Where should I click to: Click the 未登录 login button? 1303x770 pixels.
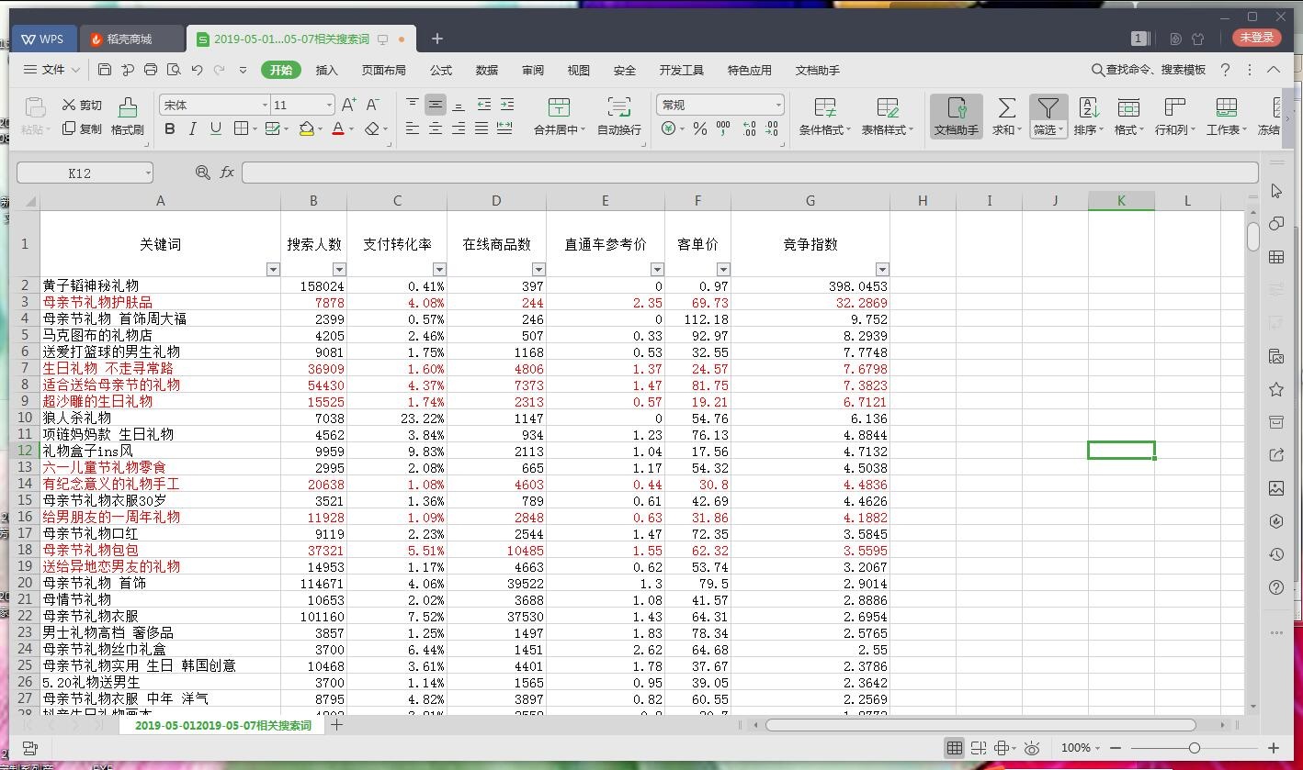pos(1256,38)
